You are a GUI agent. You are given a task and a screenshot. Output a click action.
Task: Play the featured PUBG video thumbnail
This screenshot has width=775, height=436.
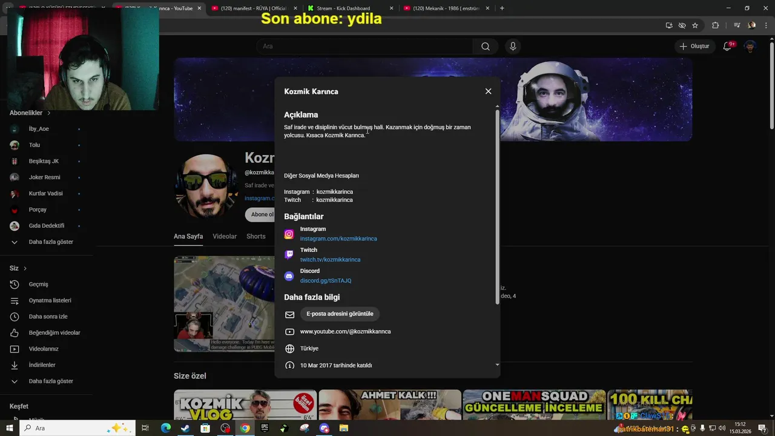click(224, 304)
